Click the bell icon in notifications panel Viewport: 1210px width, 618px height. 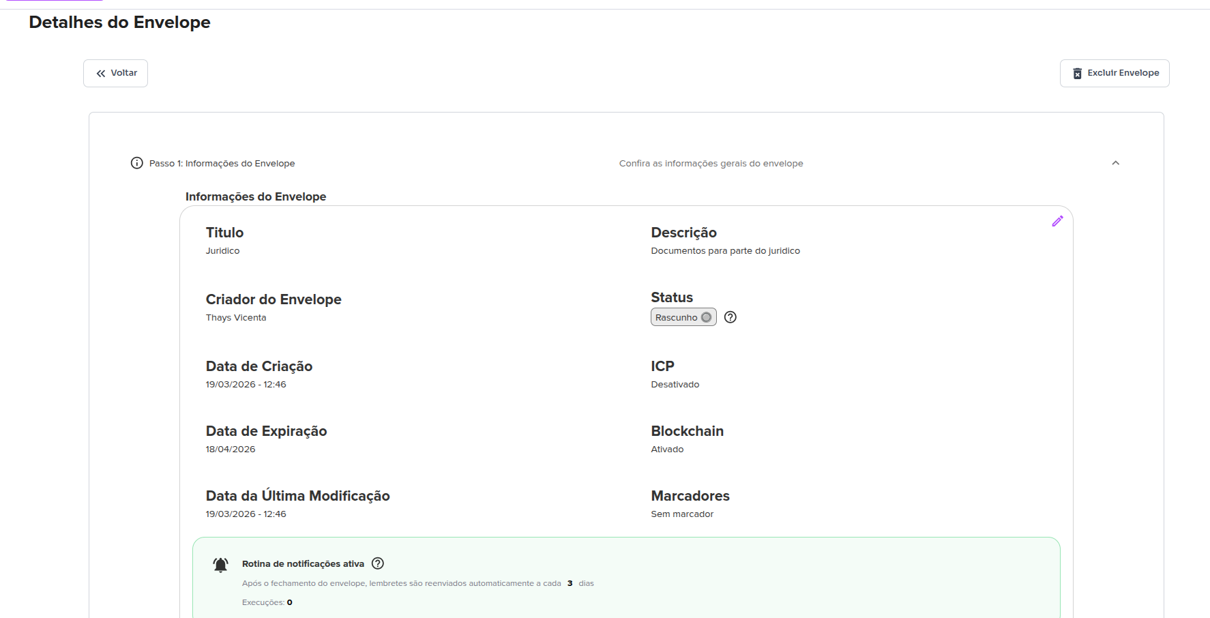coord(220,565)
